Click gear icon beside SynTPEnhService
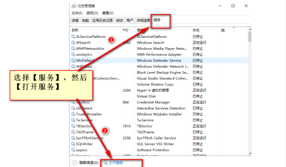The height and width of the screenshot is (167, 286). [73, 138]
